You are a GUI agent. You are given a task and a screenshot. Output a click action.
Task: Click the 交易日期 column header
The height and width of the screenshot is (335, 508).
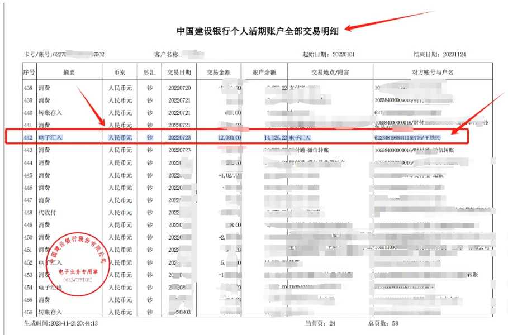179,72
